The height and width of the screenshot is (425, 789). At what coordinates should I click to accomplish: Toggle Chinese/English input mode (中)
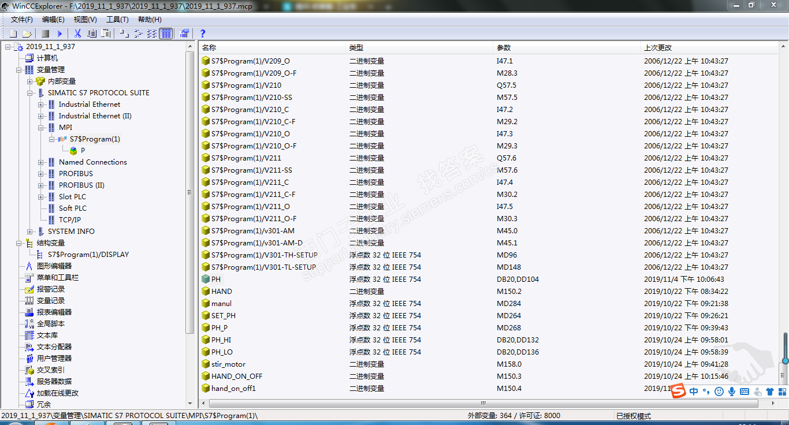(x=694, y=392)
